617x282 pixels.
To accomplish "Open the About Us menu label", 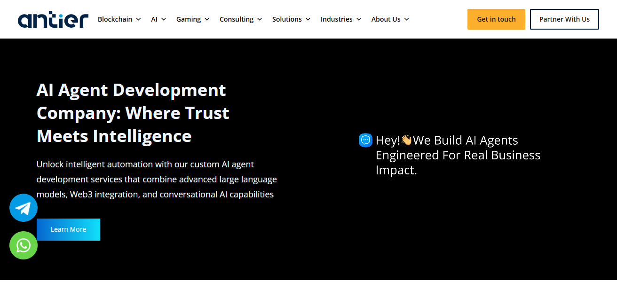I will coord(386,19).
